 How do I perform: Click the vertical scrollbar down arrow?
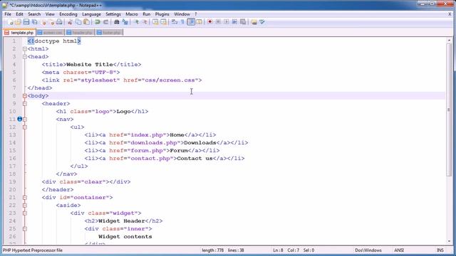(x=449, y=241)
